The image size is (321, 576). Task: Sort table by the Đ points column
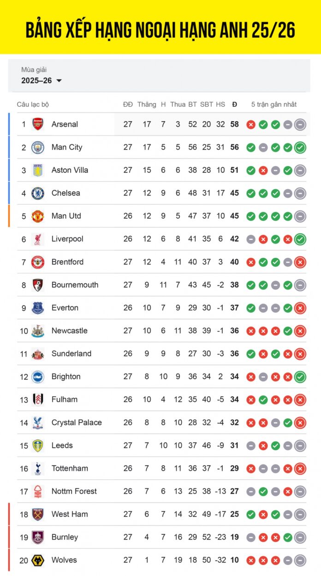point(234,104)
